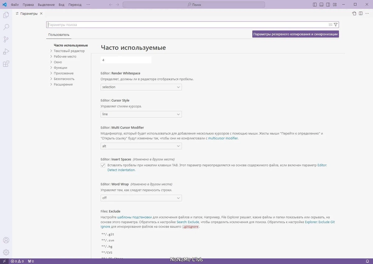Open remote window icon in status bar
Viewport: 373px width, 264px height.
[x=4, y=261]
